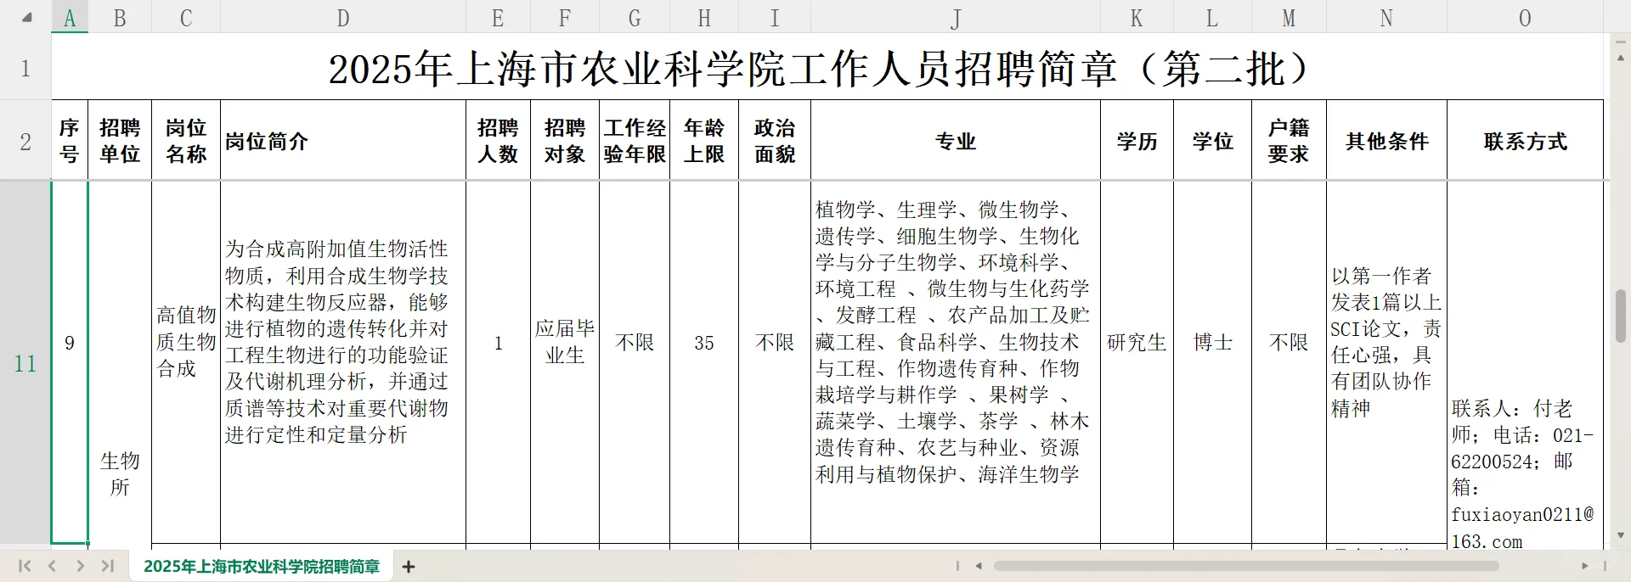Click the 学历 header cell

coord(1137,141)
